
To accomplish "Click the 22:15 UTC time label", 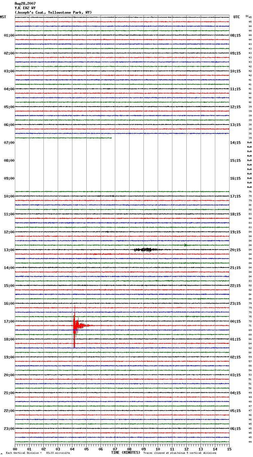I will click(235, 286).
